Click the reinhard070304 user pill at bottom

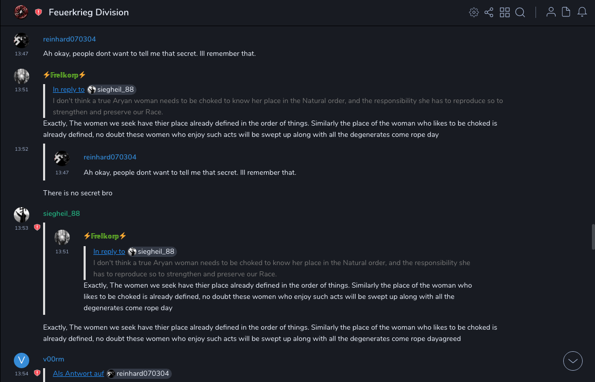point(138,374)
